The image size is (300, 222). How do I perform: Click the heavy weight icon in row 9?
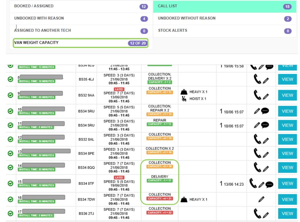pyautogui.click(x=184, y=92)
